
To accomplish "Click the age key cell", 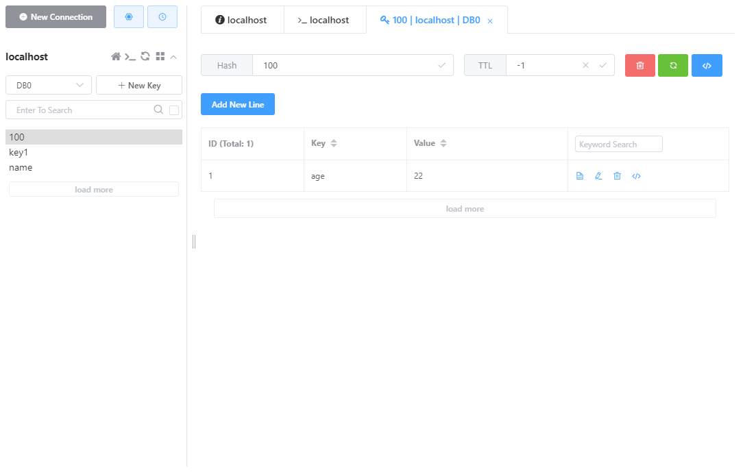I will (x=355, y=176).
